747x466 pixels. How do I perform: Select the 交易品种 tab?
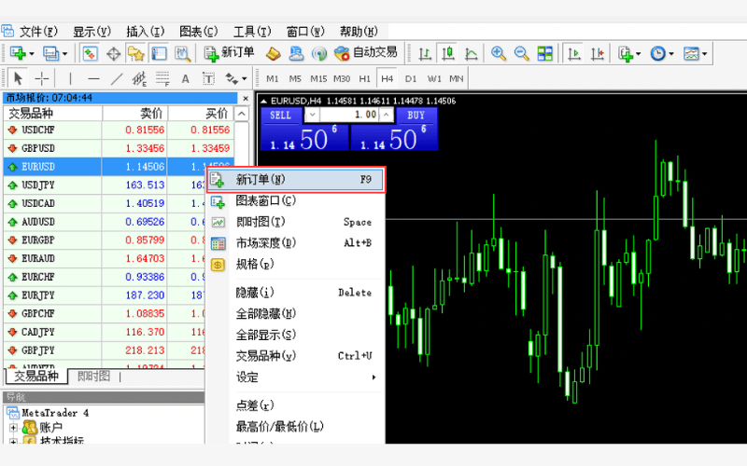pos(36,377)
